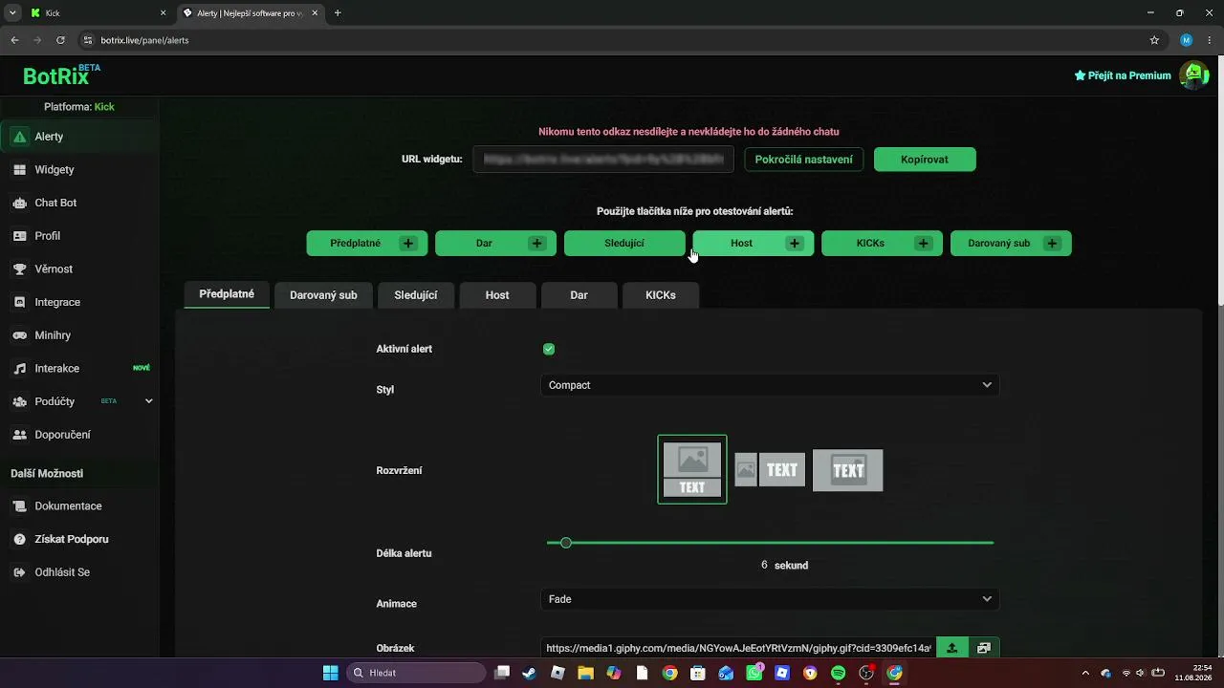The width and height of the screenshot is (1224, 688).
Task: Open File Explorer from the taskbar
Action: [585, 673]
